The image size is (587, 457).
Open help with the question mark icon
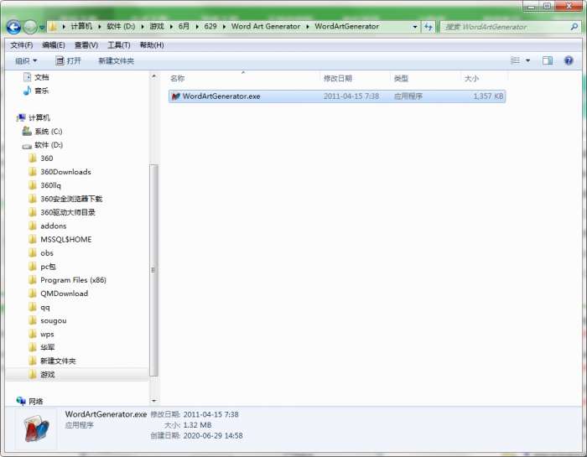coord(569,60)
